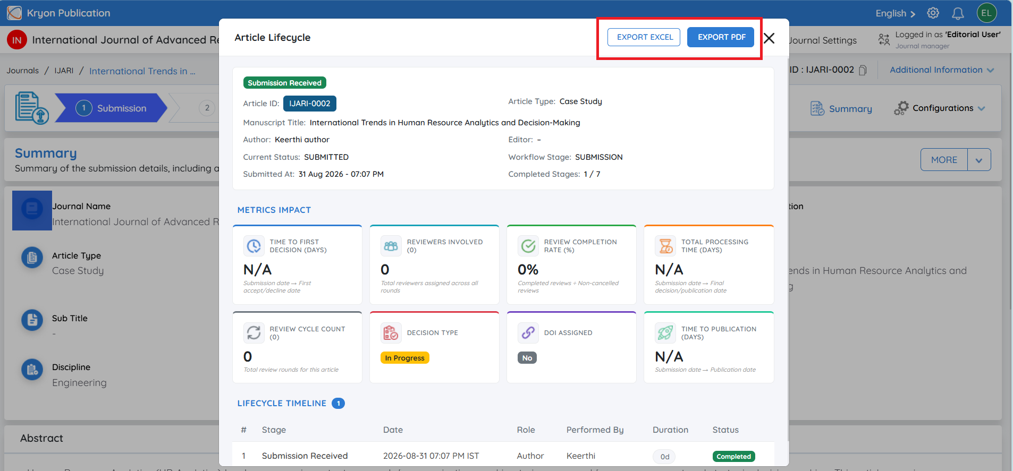The height and width of the screenshot is (471, 1013).
Task: Open the Summary tab
Action: pos(841,108)
